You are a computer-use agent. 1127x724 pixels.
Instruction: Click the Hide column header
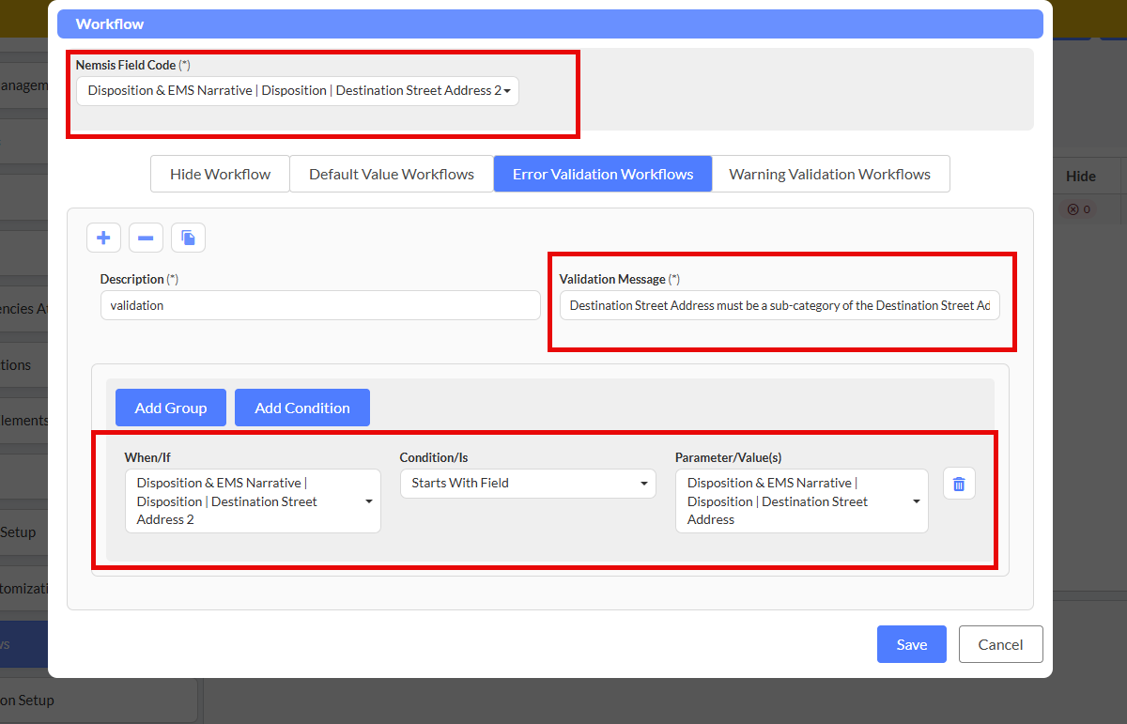point(1080,176)
